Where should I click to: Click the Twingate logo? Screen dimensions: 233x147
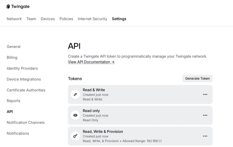pos(18,7)
